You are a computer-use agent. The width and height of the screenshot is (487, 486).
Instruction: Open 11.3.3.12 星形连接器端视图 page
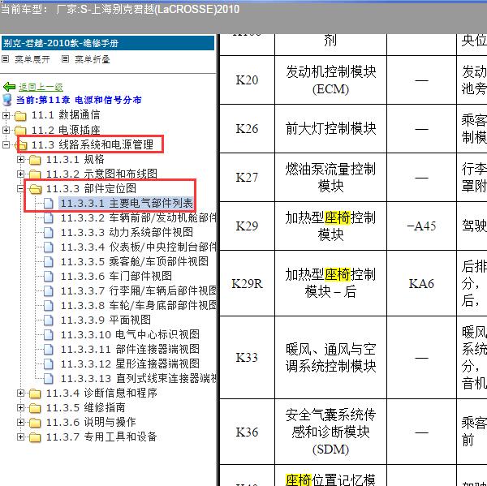[130, 364]
